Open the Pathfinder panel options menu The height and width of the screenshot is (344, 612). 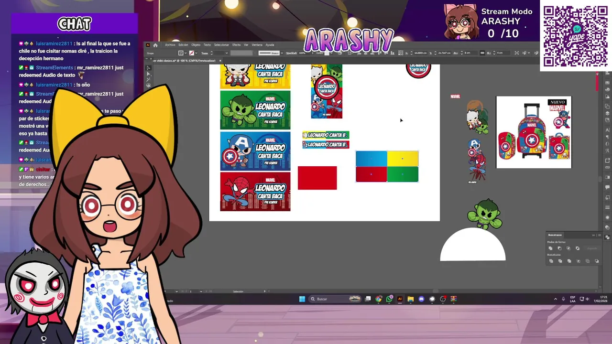[x=600, y=235]
